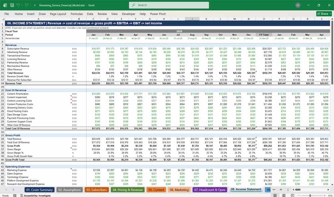Switch to the 07. Headcount & Opex sheet
334x197 pixels.
210,190
